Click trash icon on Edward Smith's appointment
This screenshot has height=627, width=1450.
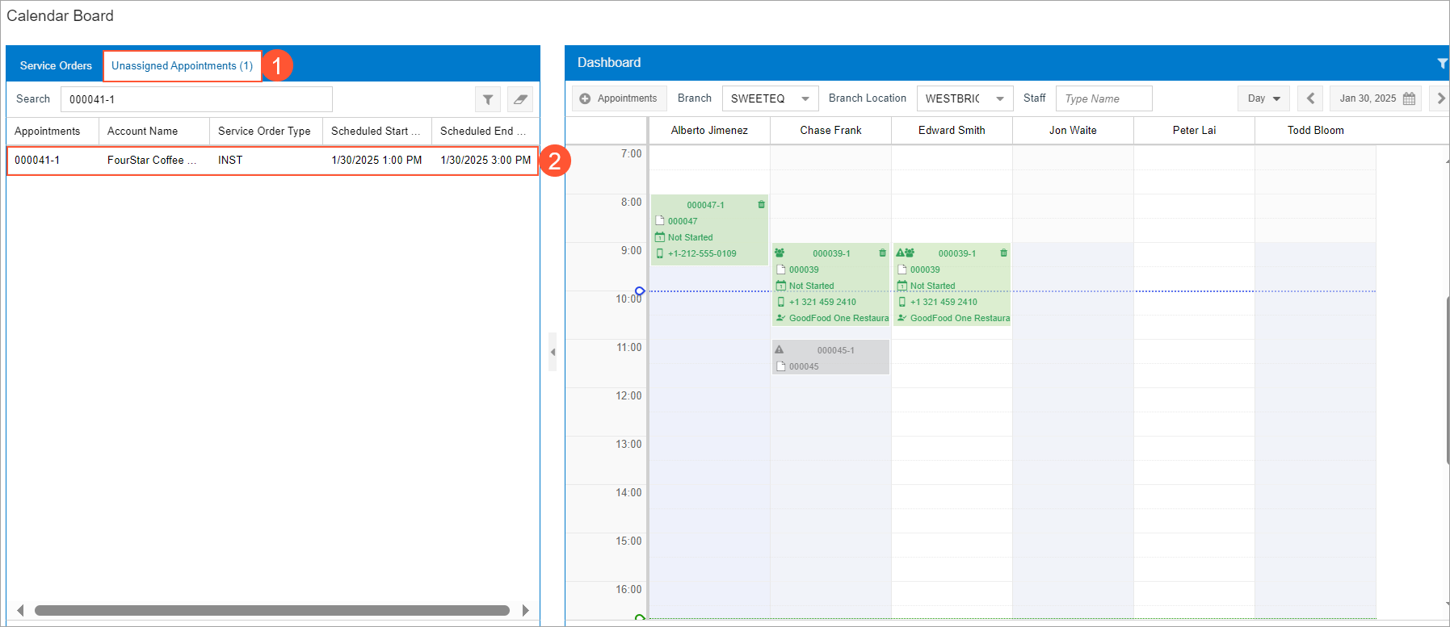(x=1003, y=253)
